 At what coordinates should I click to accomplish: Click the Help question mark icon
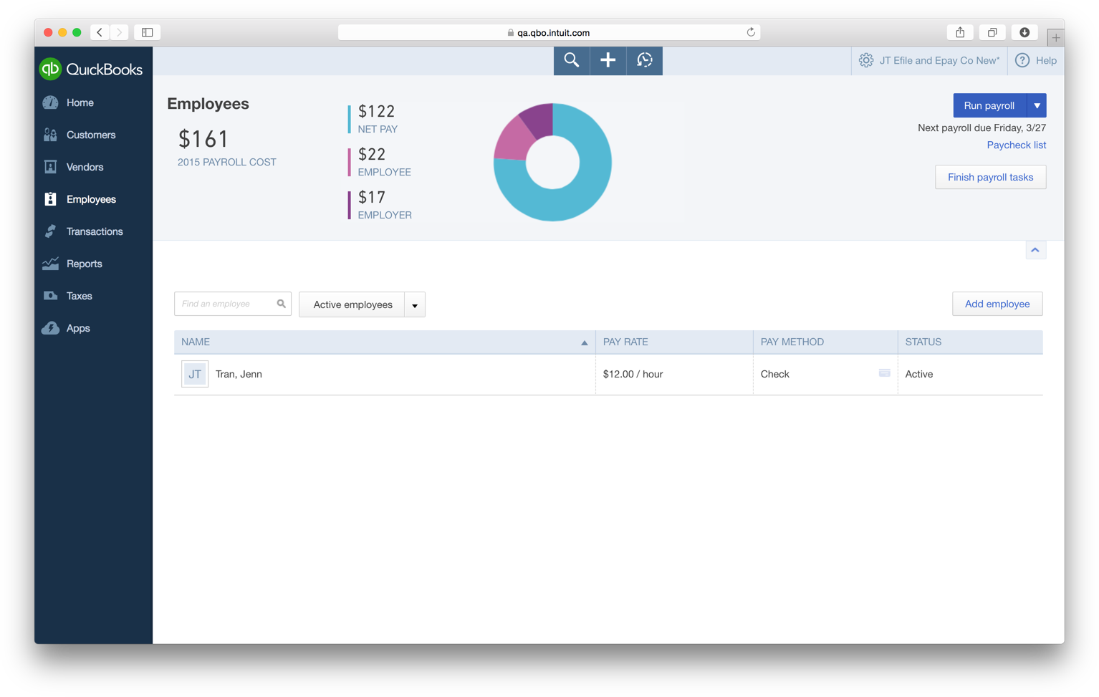click(x=1022, y=61)
